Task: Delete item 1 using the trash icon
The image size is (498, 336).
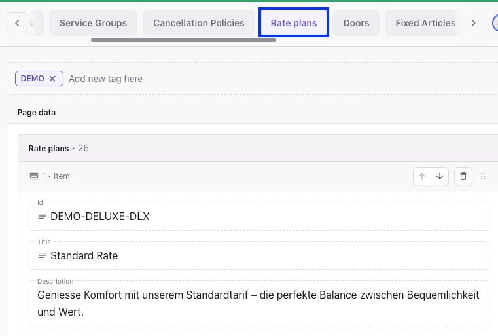Action: point(463,176)
